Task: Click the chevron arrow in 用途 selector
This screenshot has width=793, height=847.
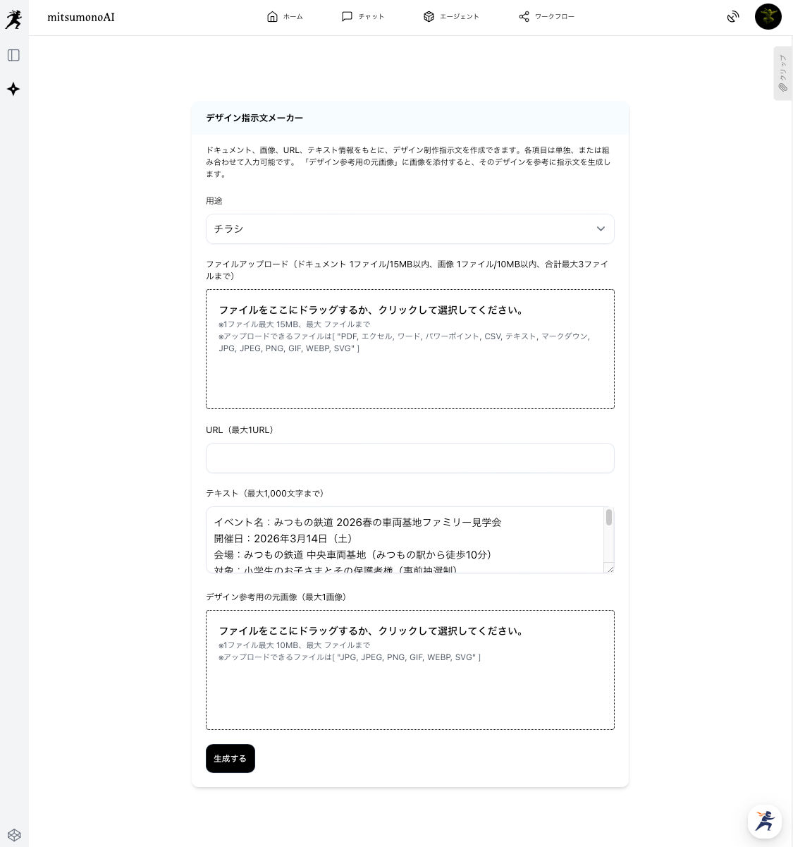Action: (601, 229)
